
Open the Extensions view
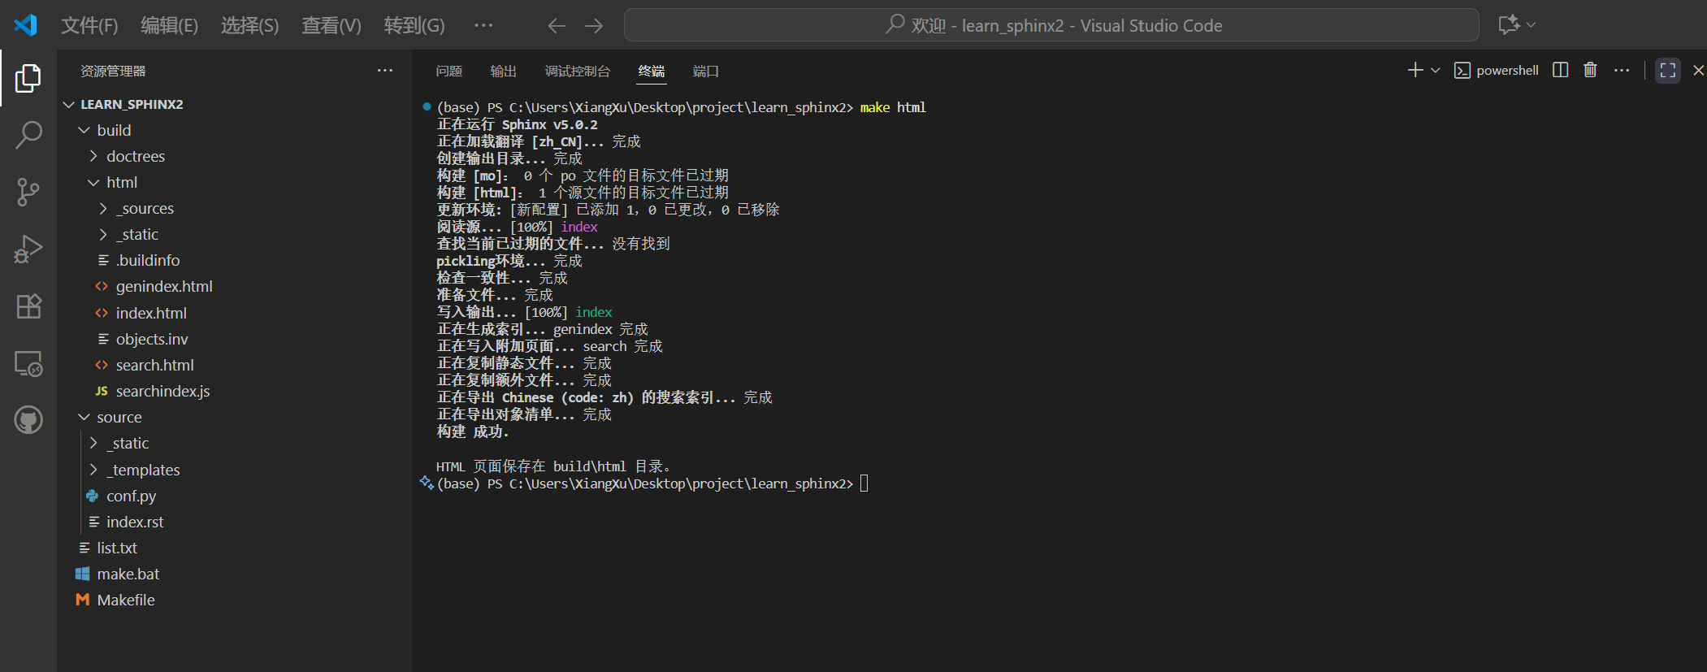(28, 306)
